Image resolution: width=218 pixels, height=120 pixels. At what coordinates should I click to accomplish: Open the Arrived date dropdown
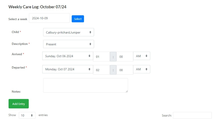pos(67,56)
